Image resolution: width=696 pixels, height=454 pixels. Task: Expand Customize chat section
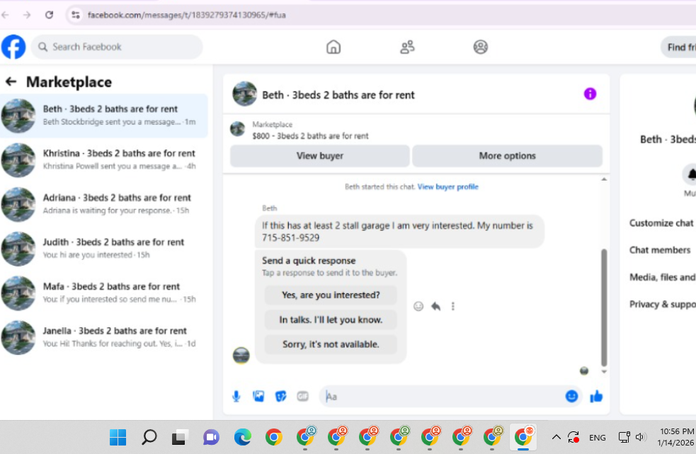pyautogui.click(x=661, y=223)
